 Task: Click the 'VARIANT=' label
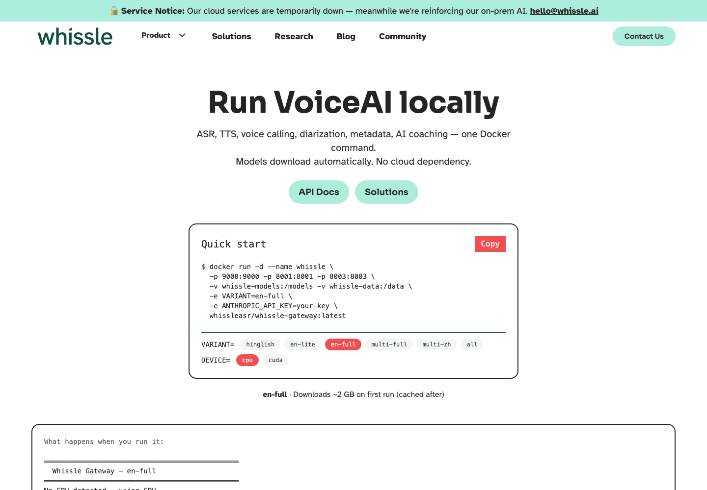218,344
